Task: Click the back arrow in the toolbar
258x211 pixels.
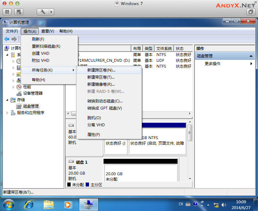Action: point(7,39)
